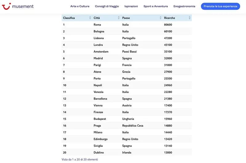Sort table by Città arrows icon

tap(119, 18)
